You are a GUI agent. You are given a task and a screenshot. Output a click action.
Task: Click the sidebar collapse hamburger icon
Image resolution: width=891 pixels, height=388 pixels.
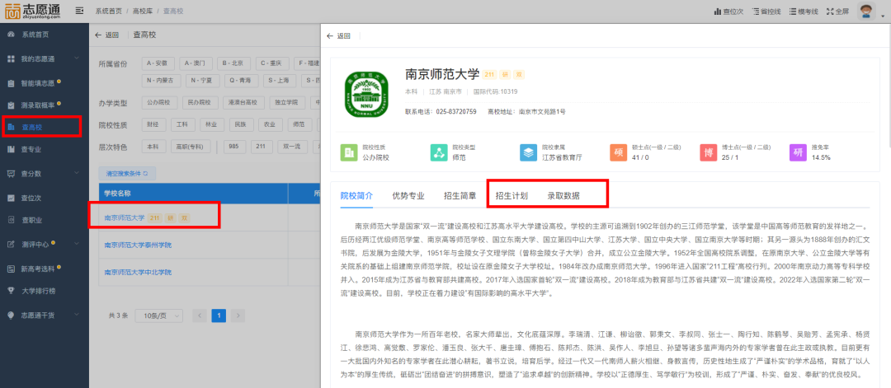point(79,11)
